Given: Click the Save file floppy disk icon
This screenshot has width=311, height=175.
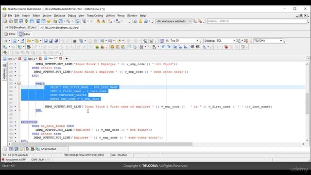Looking at the screenshot, I should click(46, 41).
